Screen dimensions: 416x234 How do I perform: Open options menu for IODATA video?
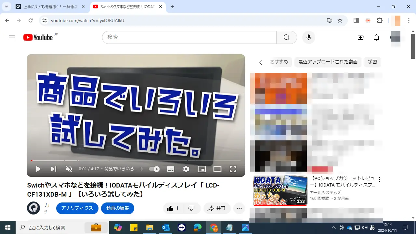click(379, 179)
